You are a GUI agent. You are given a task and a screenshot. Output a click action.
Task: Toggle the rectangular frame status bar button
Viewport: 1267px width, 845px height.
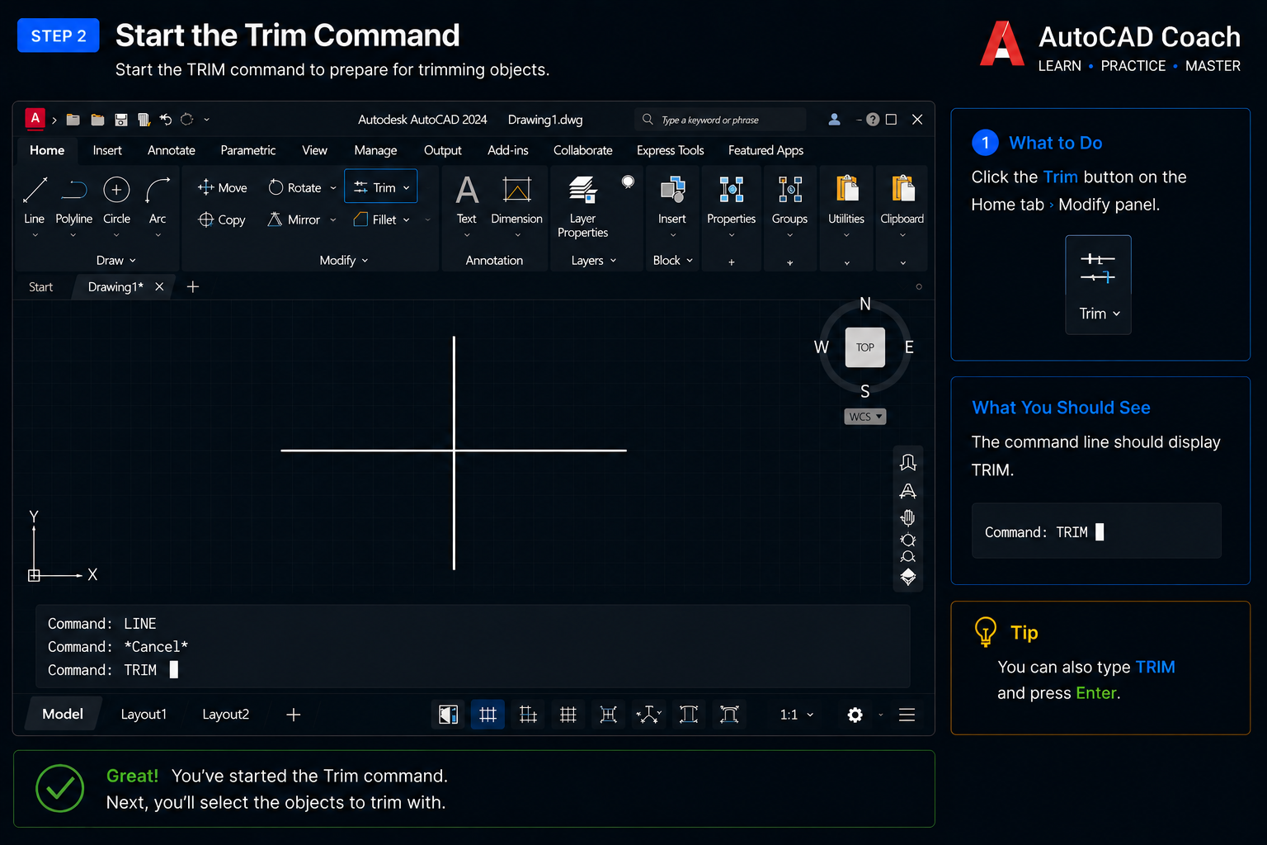pyautogui.click(x=689, y=715)
